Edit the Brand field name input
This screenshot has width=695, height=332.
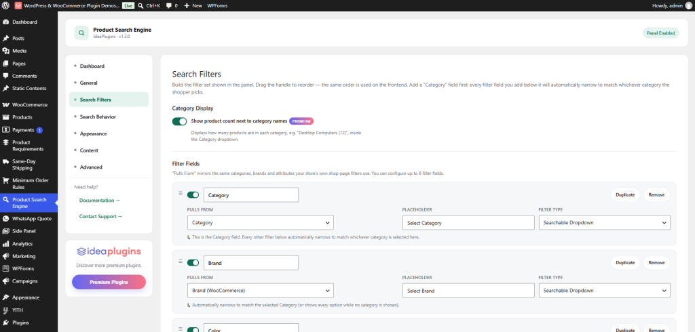[251, 263]
